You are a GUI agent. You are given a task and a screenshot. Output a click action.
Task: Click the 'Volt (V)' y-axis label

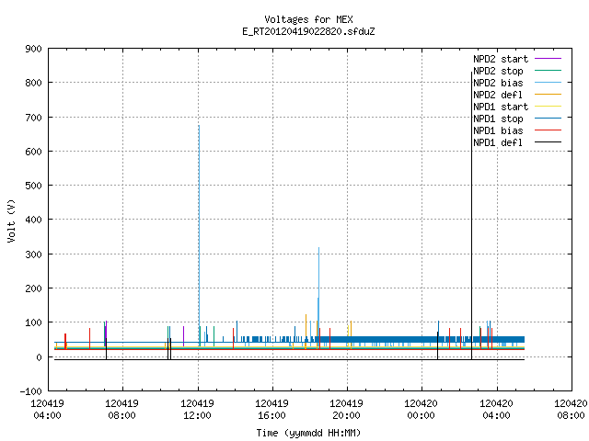click(x=12, y=220)
